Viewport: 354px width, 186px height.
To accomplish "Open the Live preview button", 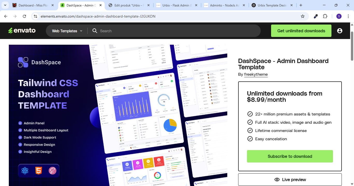I will [290, 180].
